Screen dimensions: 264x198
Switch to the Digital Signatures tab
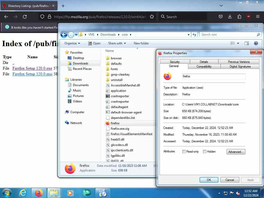[240, 67]
